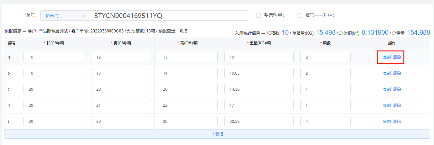The image size is (434, 145).
Task: Click the tracking number input field
Action: pyautogui.click(x=169, y=15)
